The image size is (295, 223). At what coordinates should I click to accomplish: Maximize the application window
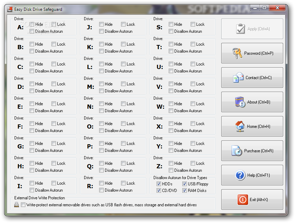(x=264, y=8)
